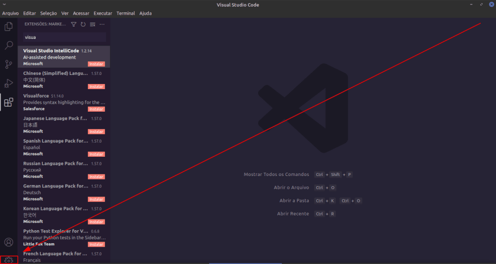Screen dimensions: 496x264
Task: Open the Ajuda menu
Action: coord(145,14)
